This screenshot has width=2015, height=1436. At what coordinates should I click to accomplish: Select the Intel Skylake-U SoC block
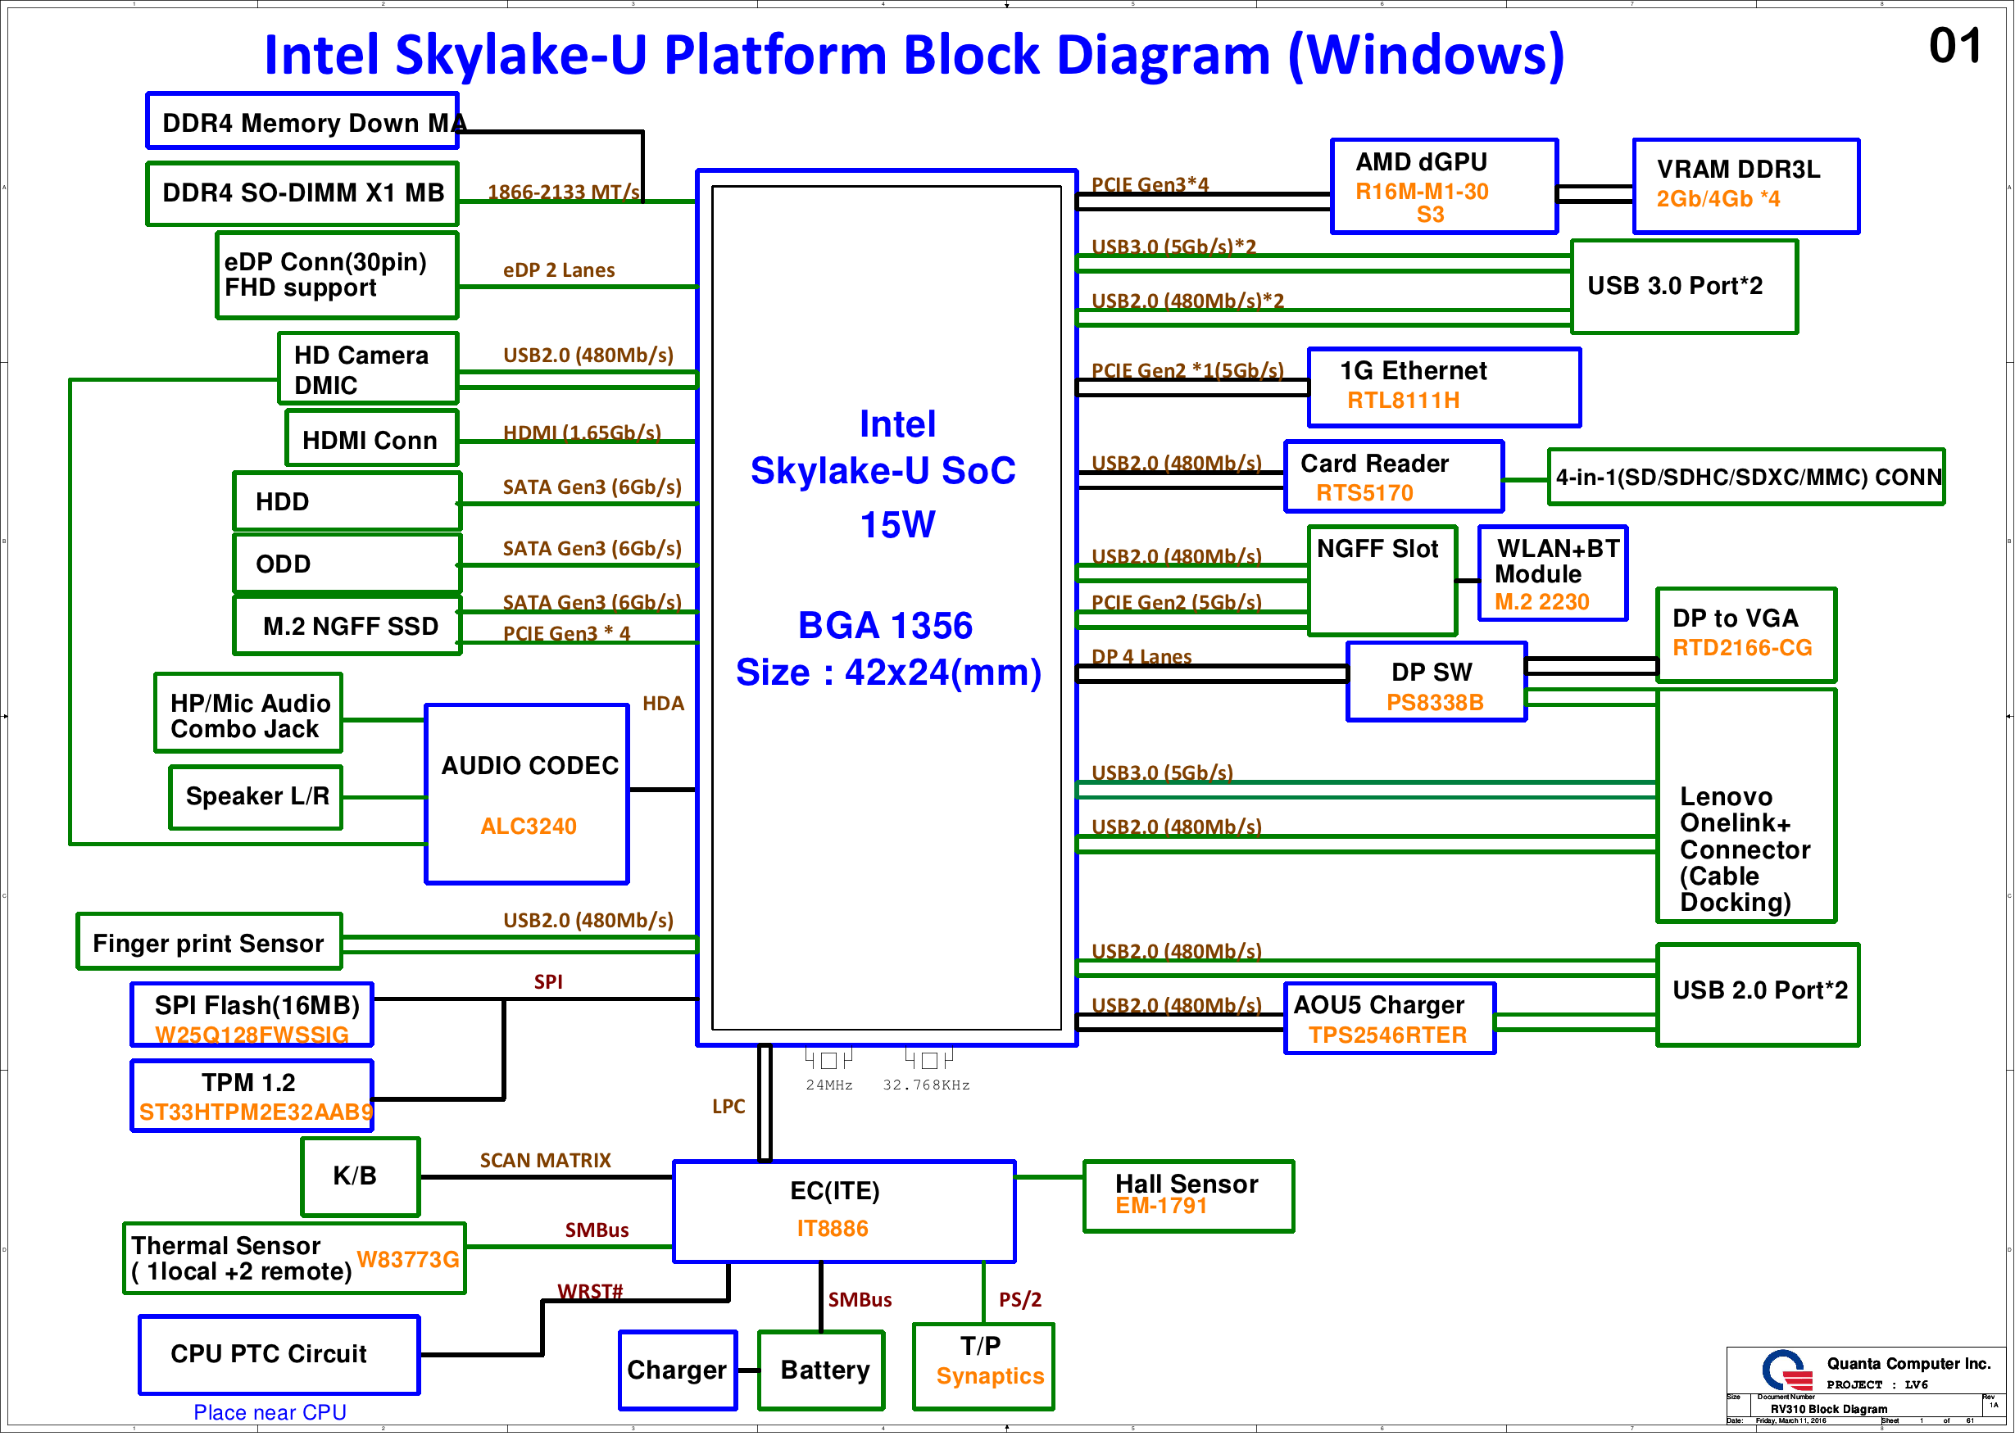point(887,609)
